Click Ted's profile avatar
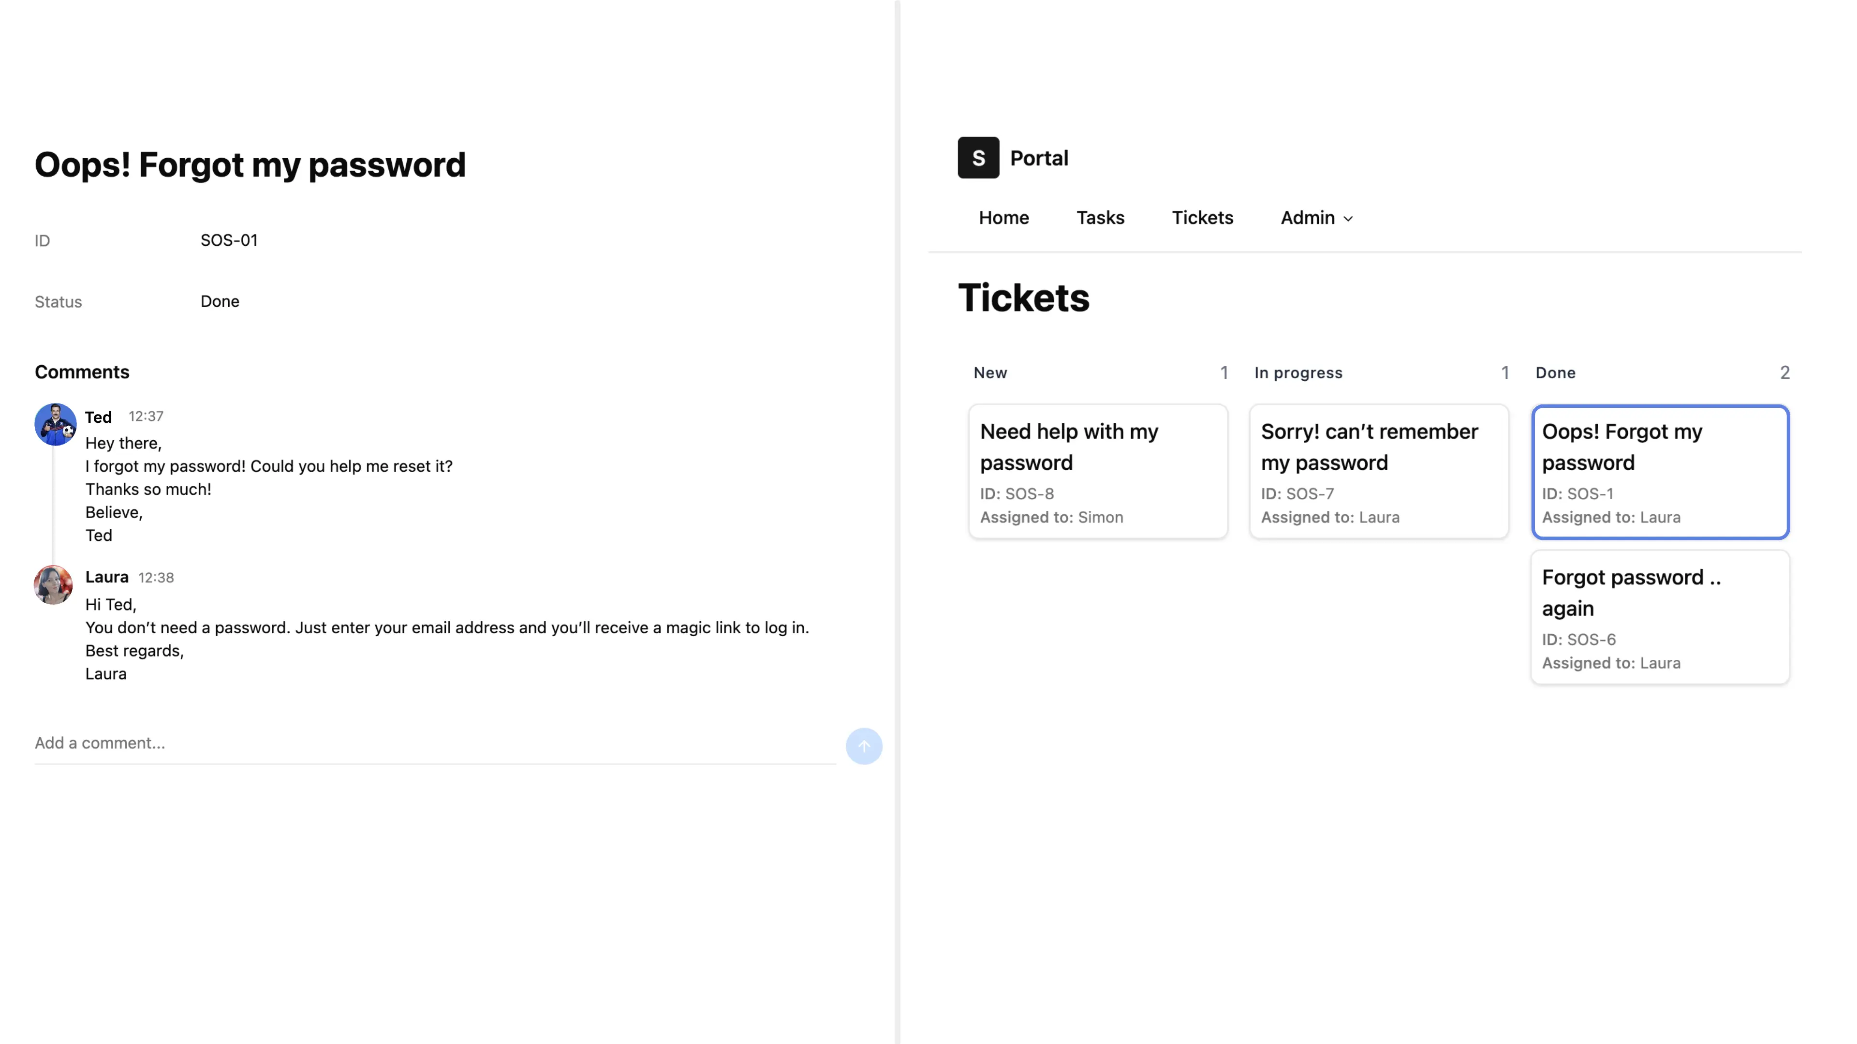 (55, 424)
